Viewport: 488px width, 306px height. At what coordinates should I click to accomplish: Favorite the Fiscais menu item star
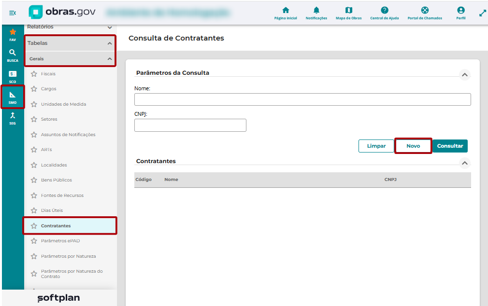34,74
